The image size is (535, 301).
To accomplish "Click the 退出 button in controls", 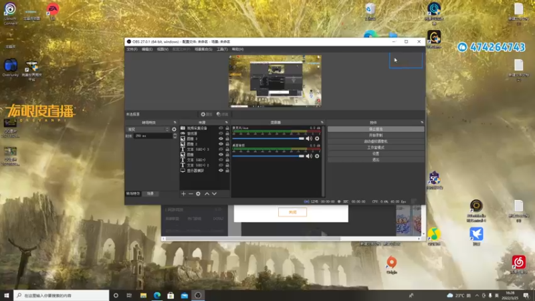I will tap(376, 160).
